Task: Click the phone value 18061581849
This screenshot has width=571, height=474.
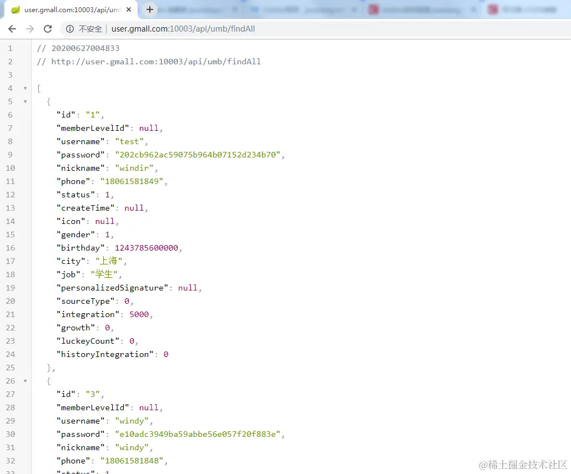Action: (132, 181)
